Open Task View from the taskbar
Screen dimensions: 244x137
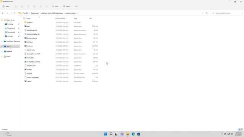(x=116, y=134)
